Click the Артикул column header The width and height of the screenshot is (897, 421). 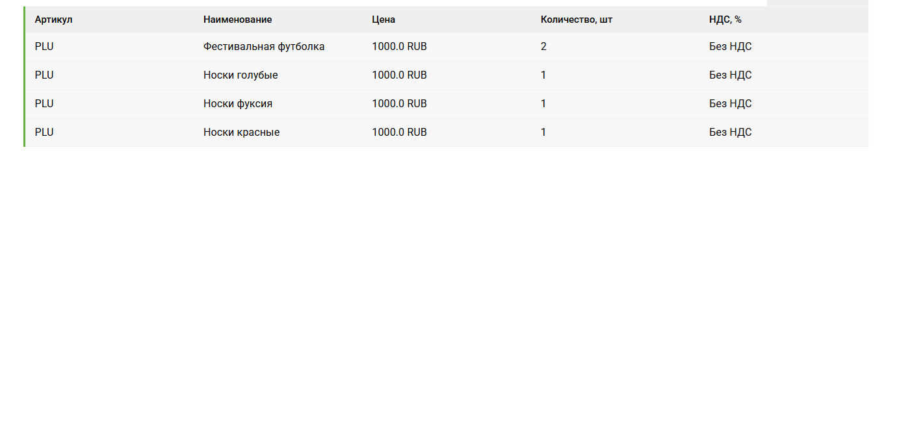[x=53, y=19]
